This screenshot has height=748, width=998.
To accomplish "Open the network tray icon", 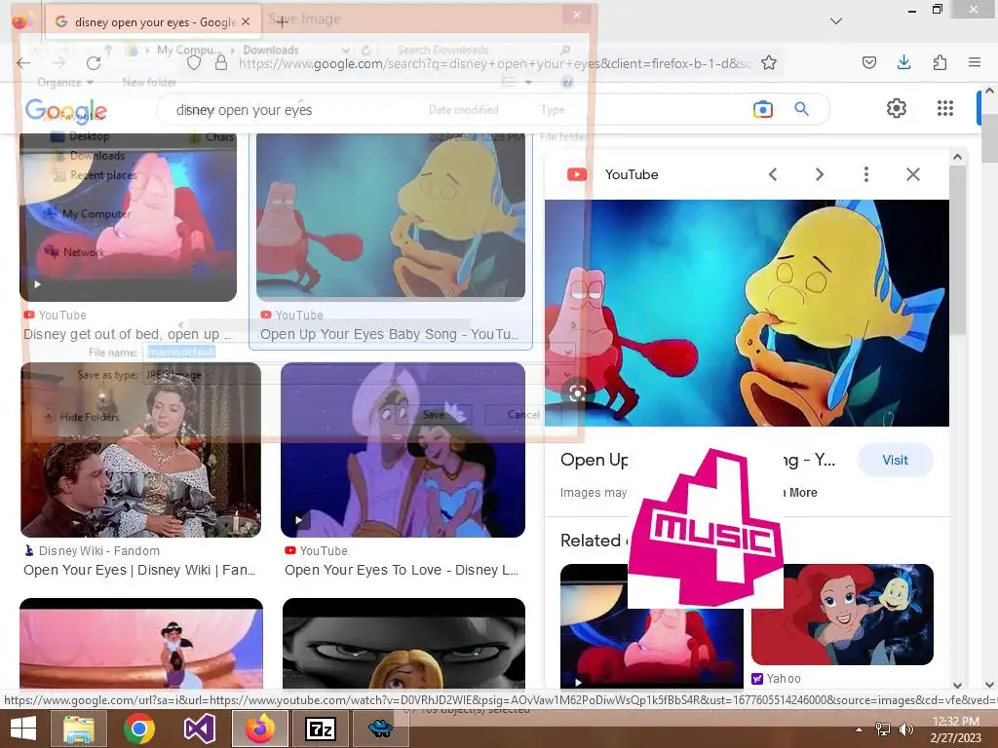I will pos(883,729).
